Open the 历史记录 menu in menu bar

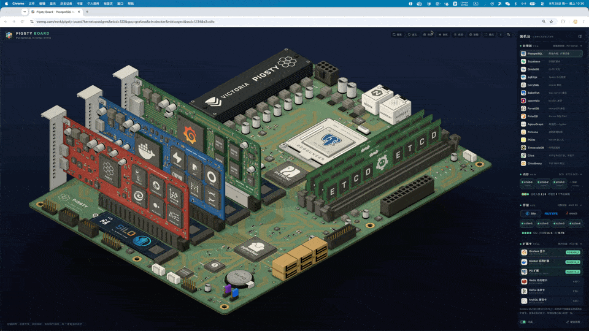pyautogui.click(x=66, y=4)
